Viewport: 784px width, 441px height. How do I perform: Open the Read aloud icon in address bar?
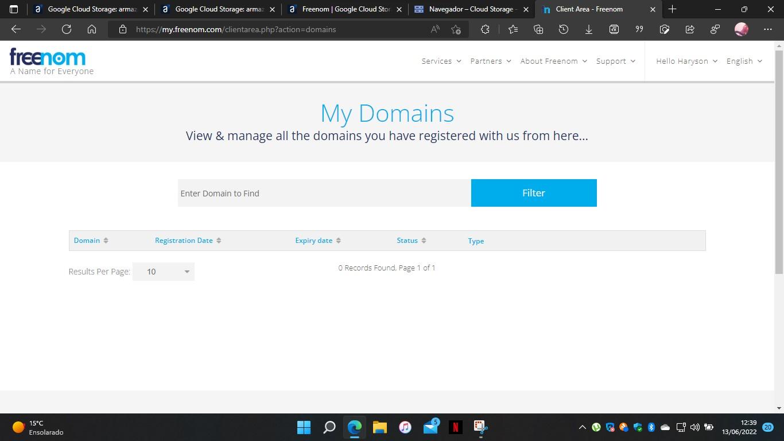pyautogui.click(x=435, y=29)
